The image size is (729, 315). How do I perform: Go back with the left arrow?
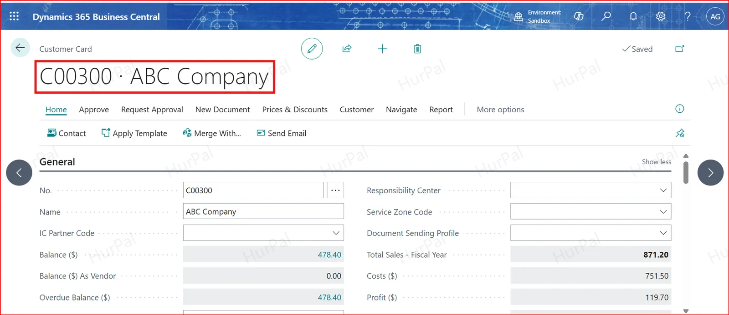click(20, 47)
